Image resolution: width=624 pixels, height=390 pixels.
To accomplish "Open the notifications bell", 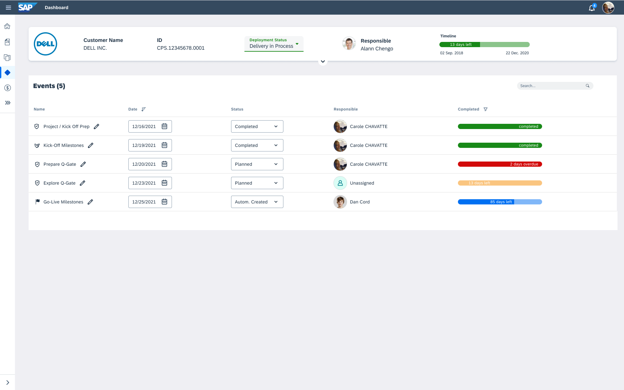I will tap(591, 8).
